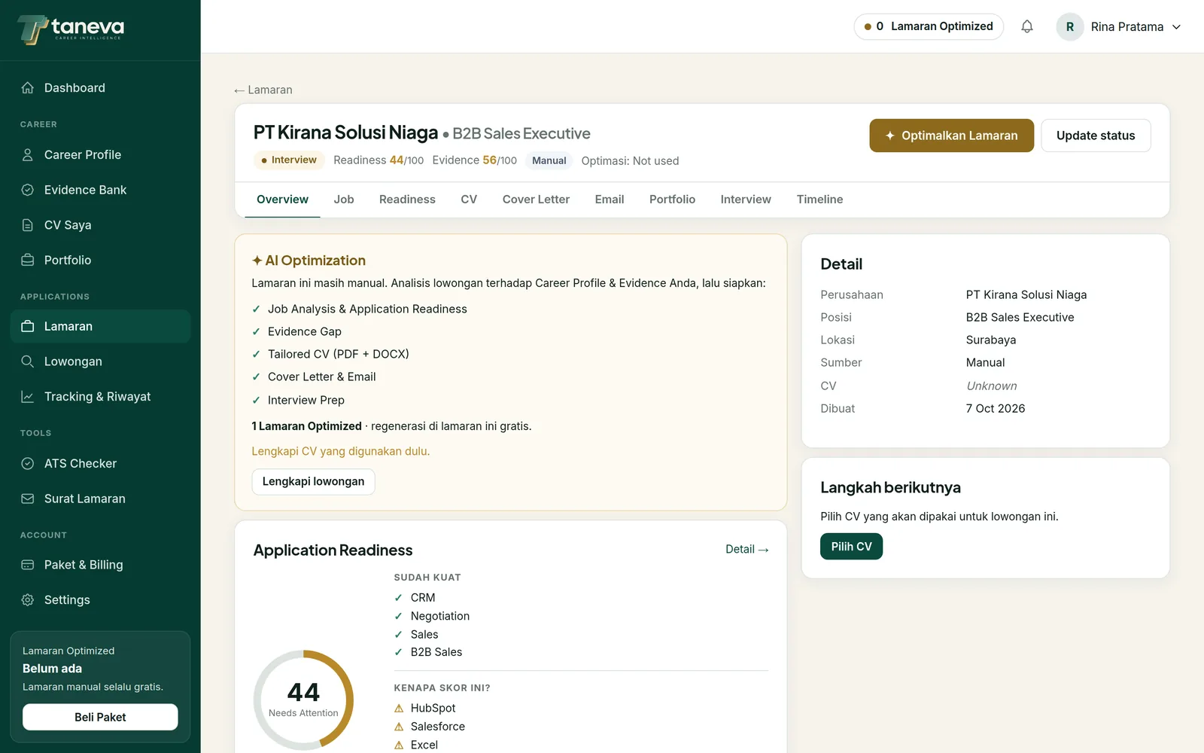Click the Lamaran Optimized counter pill

[x=929, y=26]
